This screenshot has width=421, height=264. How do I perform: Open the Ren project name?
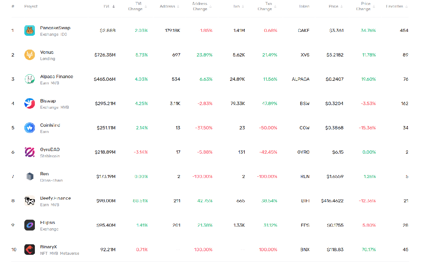point(44,174)
